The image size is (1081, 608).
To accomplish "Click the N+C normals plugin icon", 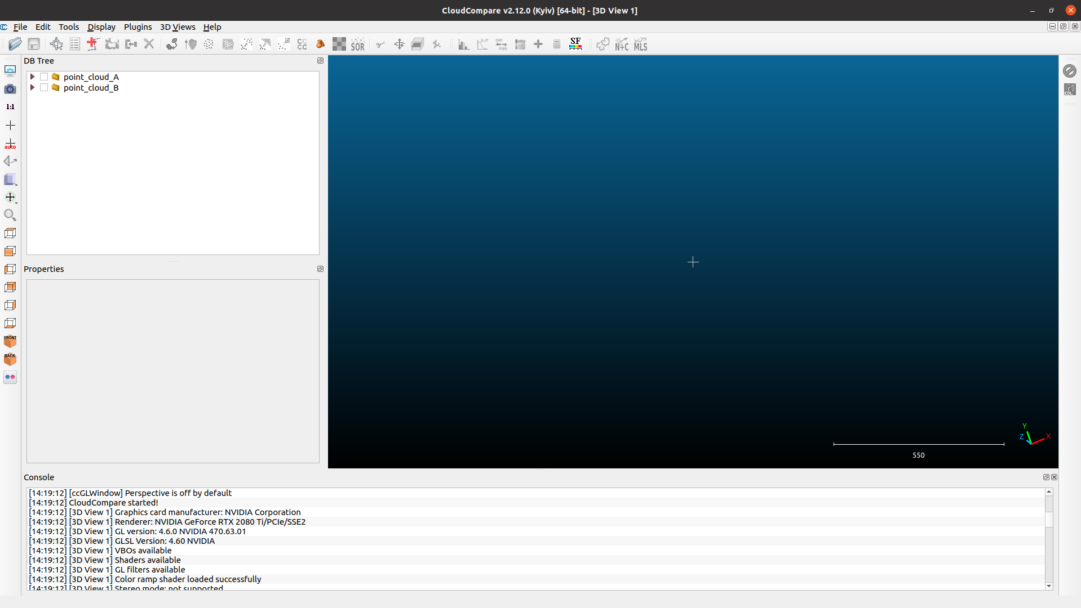I will tap(621, 44).
